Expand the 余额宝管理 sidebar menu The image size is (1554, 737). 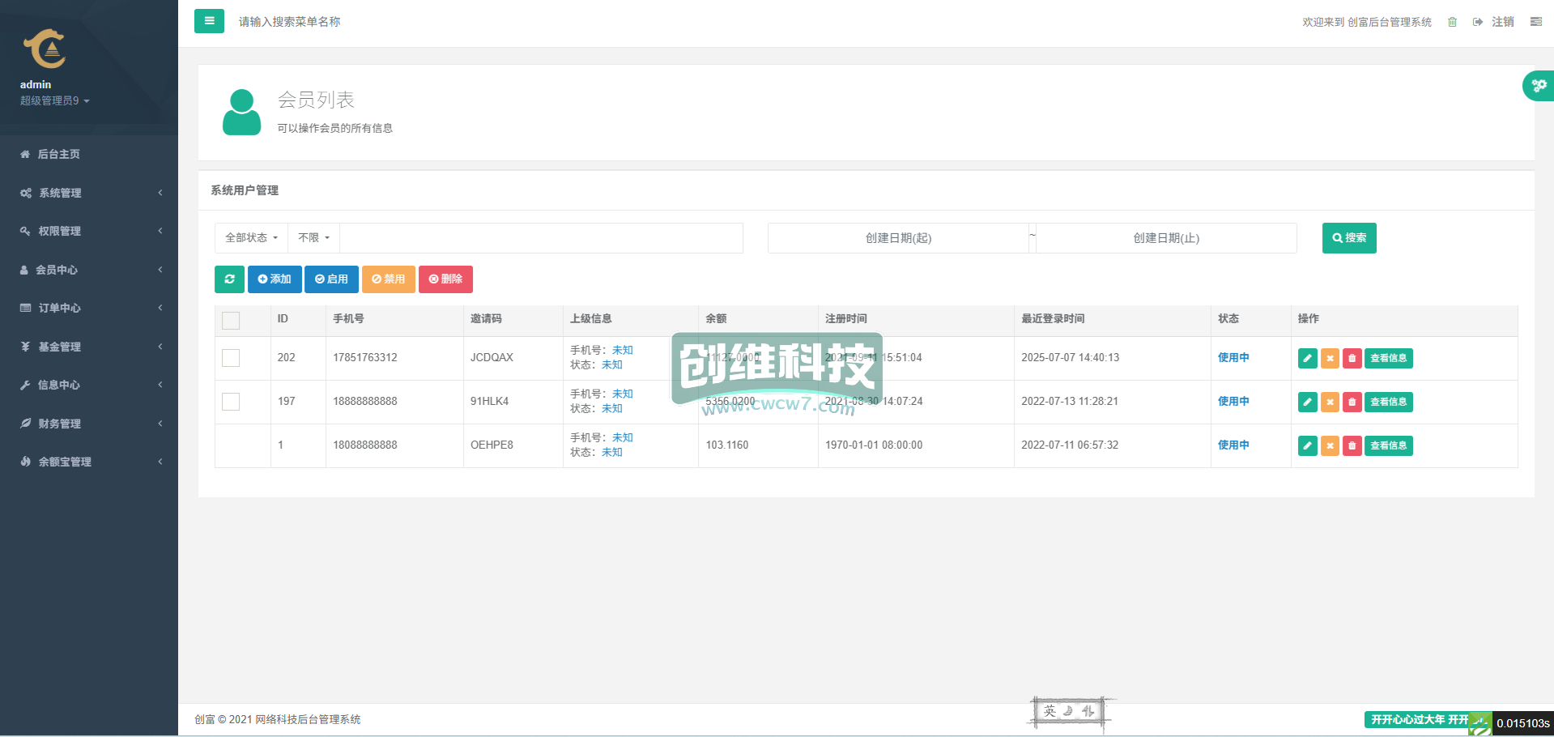89,462
